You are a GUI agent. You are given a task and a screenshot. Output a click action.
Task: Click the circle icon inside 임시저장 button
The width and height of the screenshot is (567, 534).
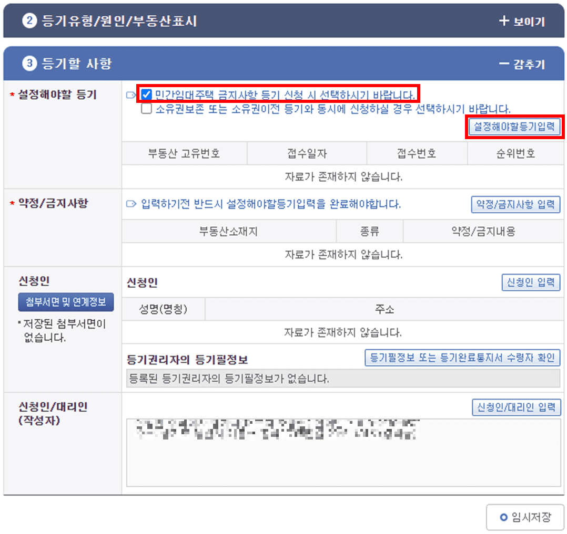point(503,517)
